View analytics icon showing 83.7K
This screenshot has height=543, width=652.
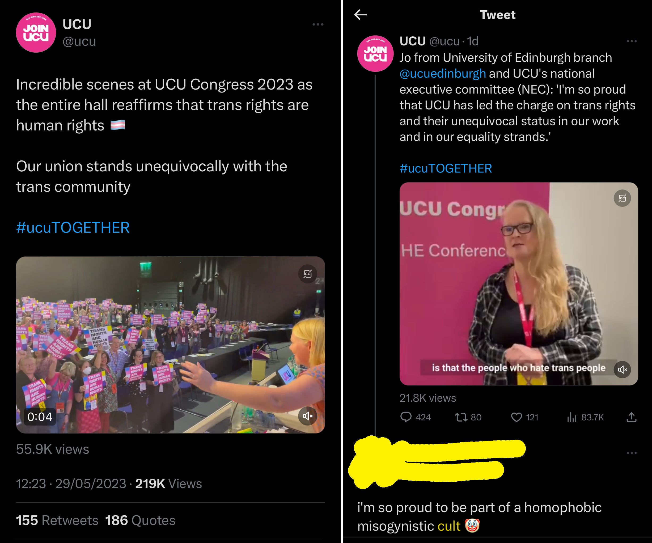pyautogui.click(x=571, y=417)
